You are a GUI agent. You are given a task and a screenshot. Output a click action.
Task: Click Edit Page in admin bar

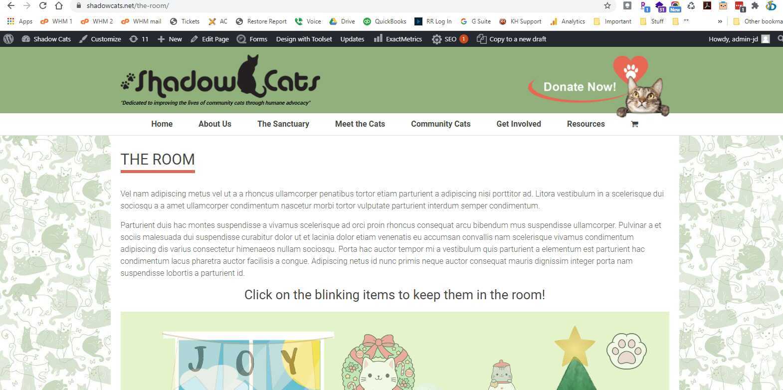(209, 39)
